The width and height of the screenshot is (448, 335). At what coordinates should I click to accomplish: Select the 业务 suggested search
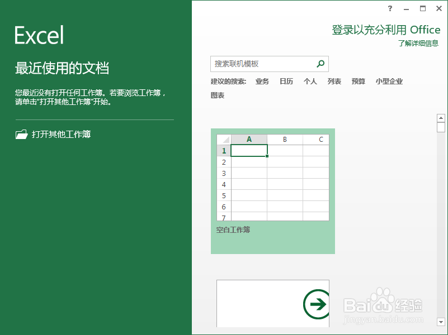[x=262, y=81]
